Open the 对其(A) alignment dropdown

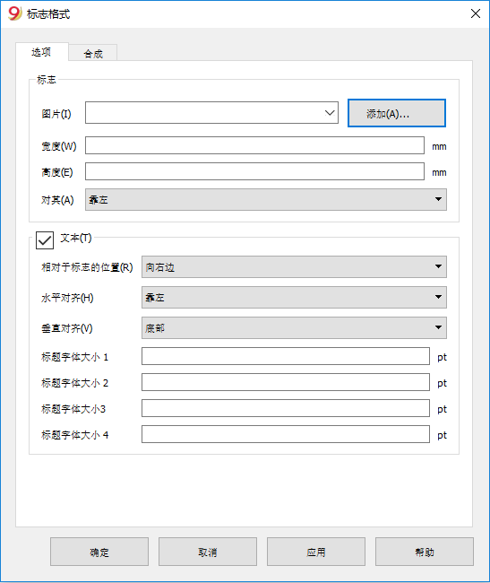point(266,200)
